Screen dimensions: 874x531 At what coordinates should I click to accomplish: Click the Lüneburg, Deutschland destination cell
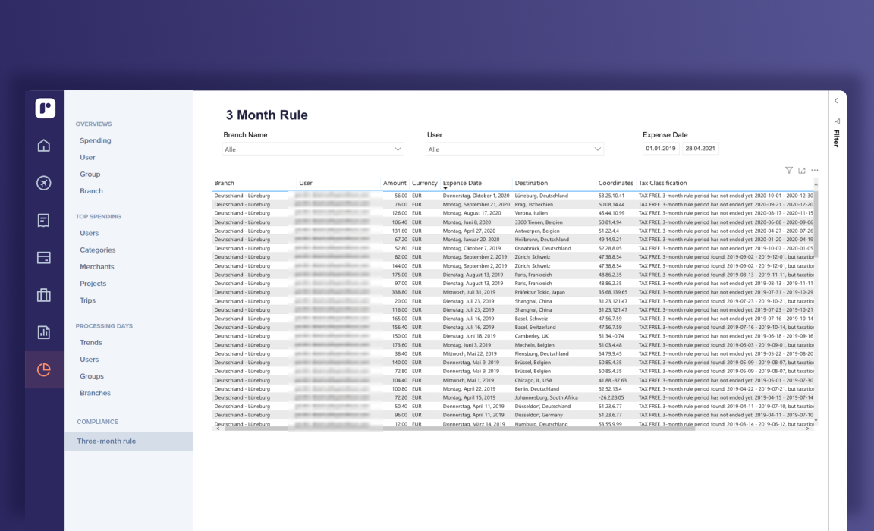point(541,196)
